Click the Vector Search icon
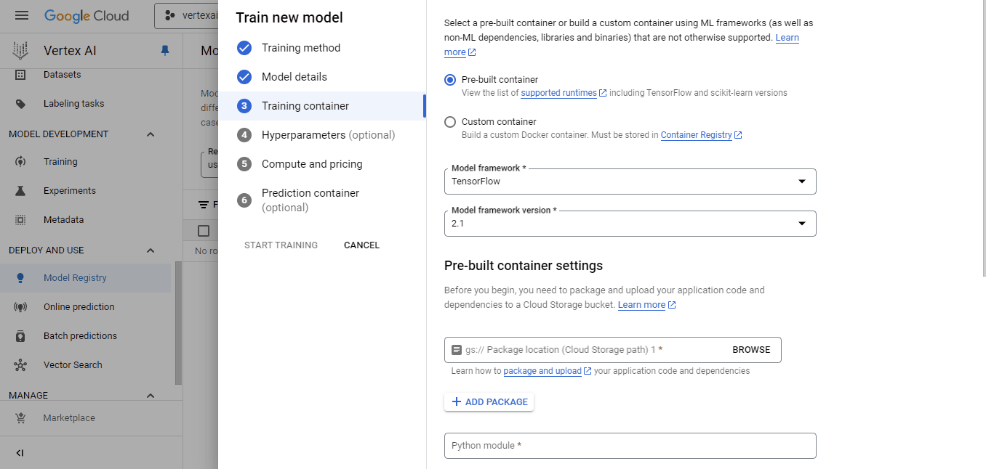 (x=20, y=365)
